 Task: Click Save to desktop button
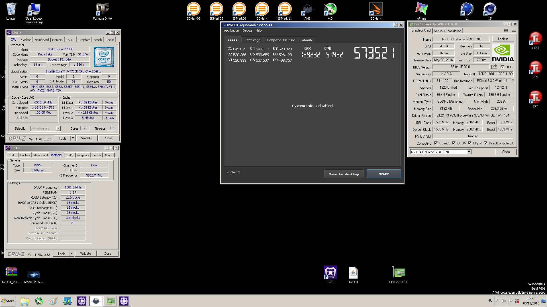pyautogui.click(x=344, y=174)
